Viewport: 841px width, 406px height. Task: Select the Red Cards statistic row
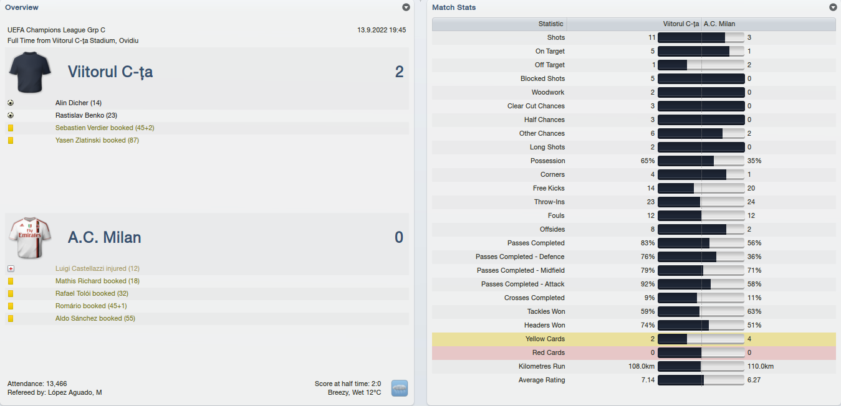(x=634, y=352)
